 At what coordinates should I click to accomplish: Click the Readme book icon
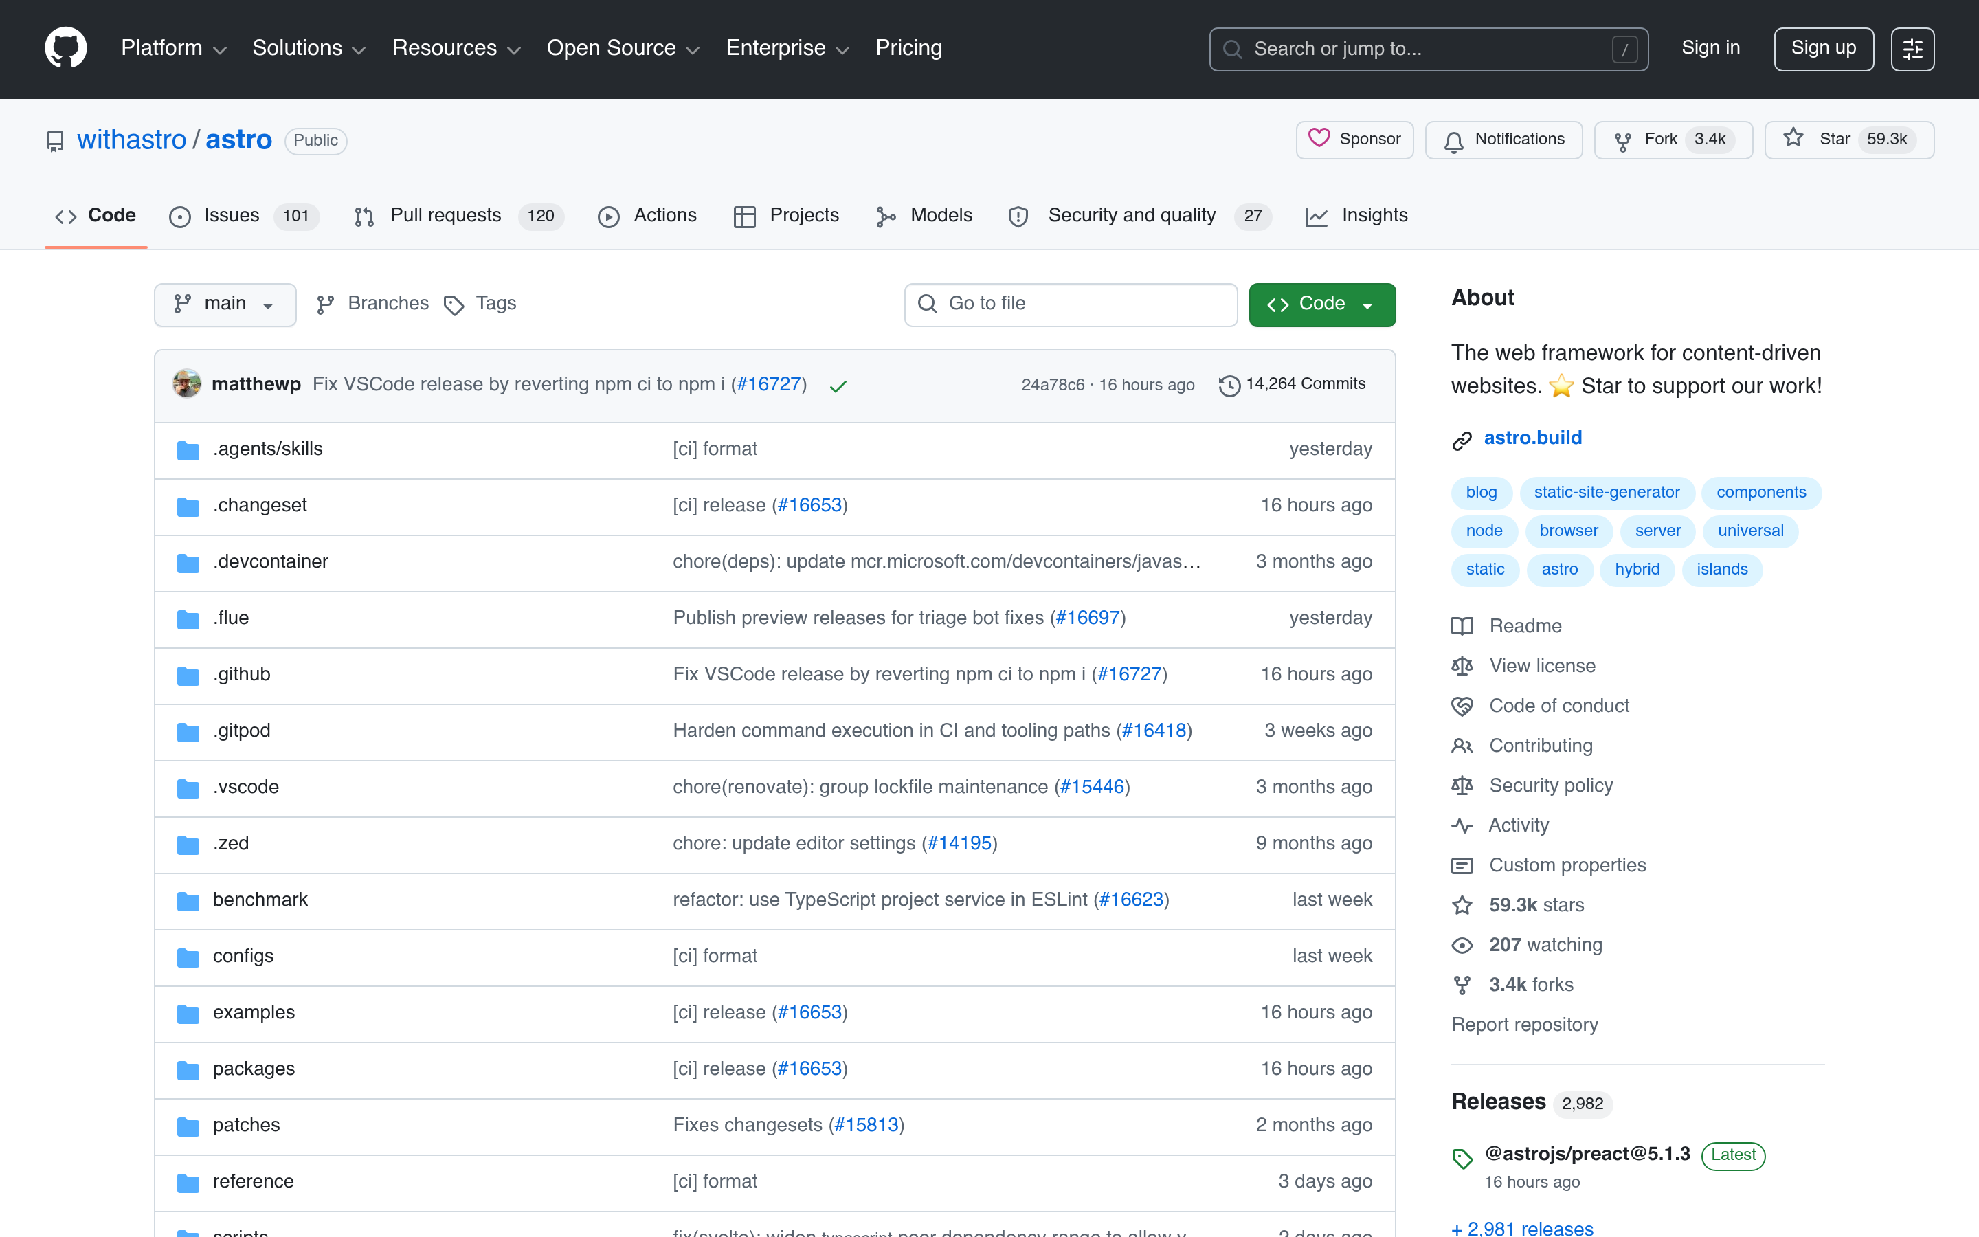[1462, 627]
